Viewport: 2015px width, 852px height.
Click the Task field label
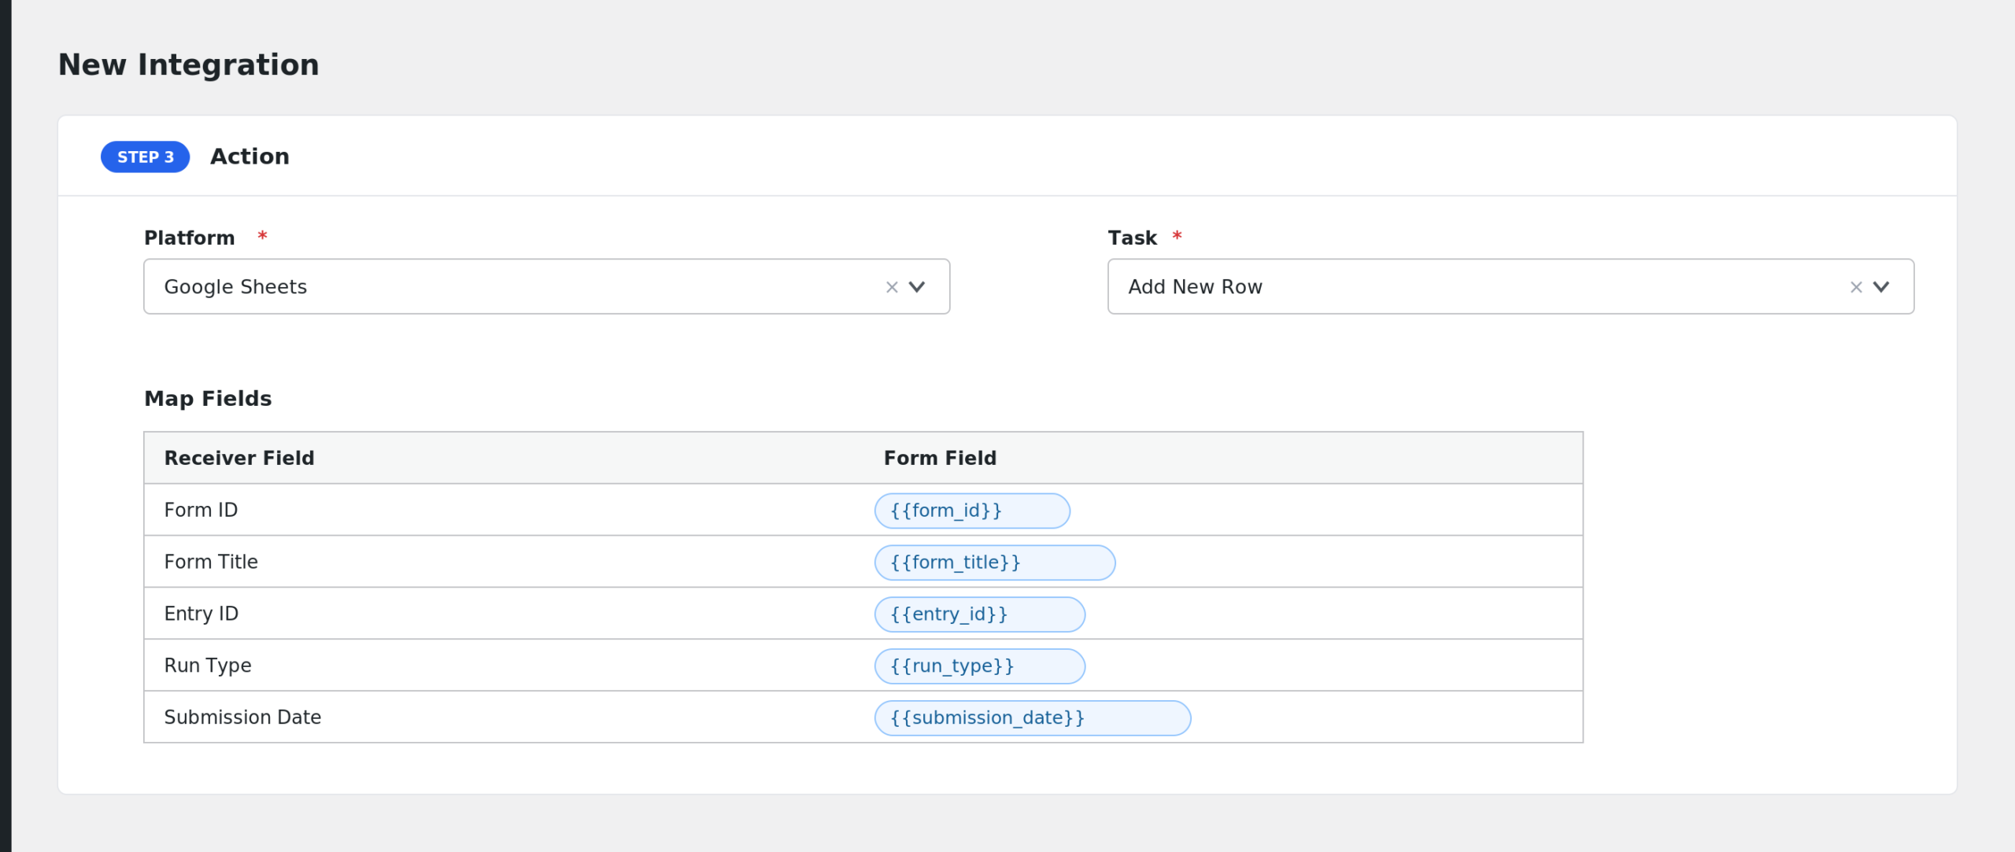pyautogui.click(x=1133, y=238)
